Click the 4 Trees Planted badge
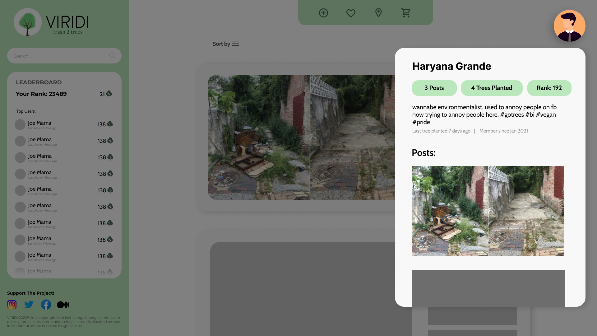 492,88
